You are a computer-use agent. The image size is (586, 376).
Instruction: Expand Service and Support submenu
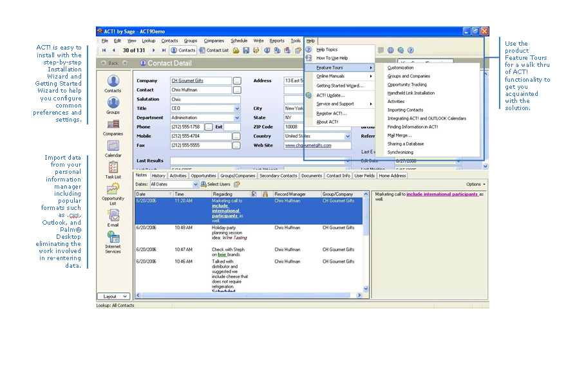340,104
